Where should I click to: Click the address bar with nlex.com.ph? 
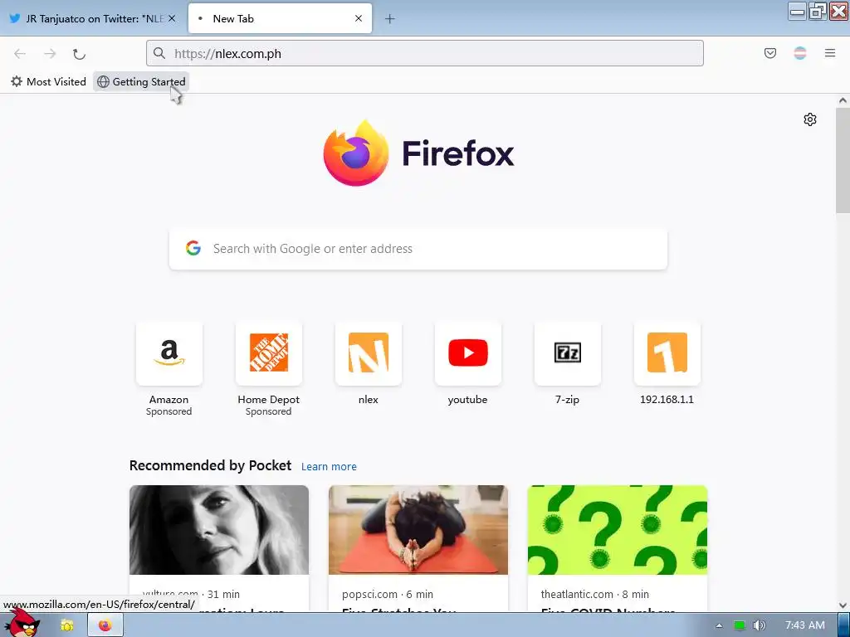pos(424,53)
